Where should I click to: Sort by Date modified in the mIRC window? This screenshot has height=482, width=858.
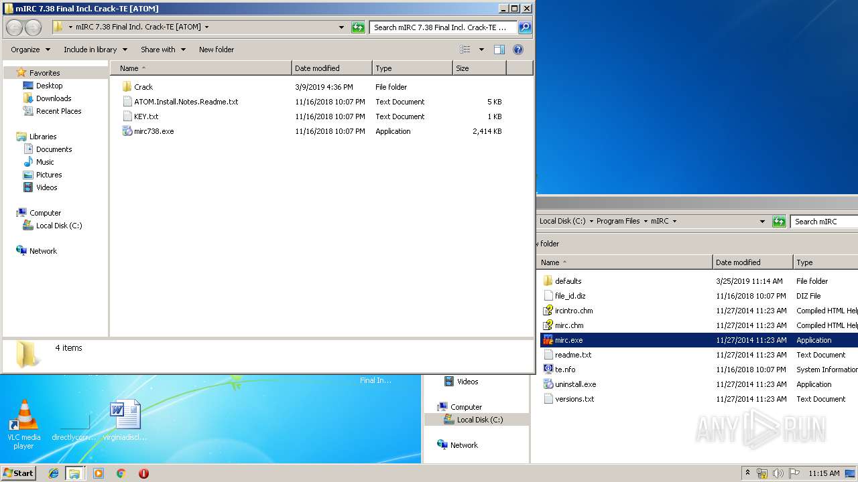pos(753,262)
